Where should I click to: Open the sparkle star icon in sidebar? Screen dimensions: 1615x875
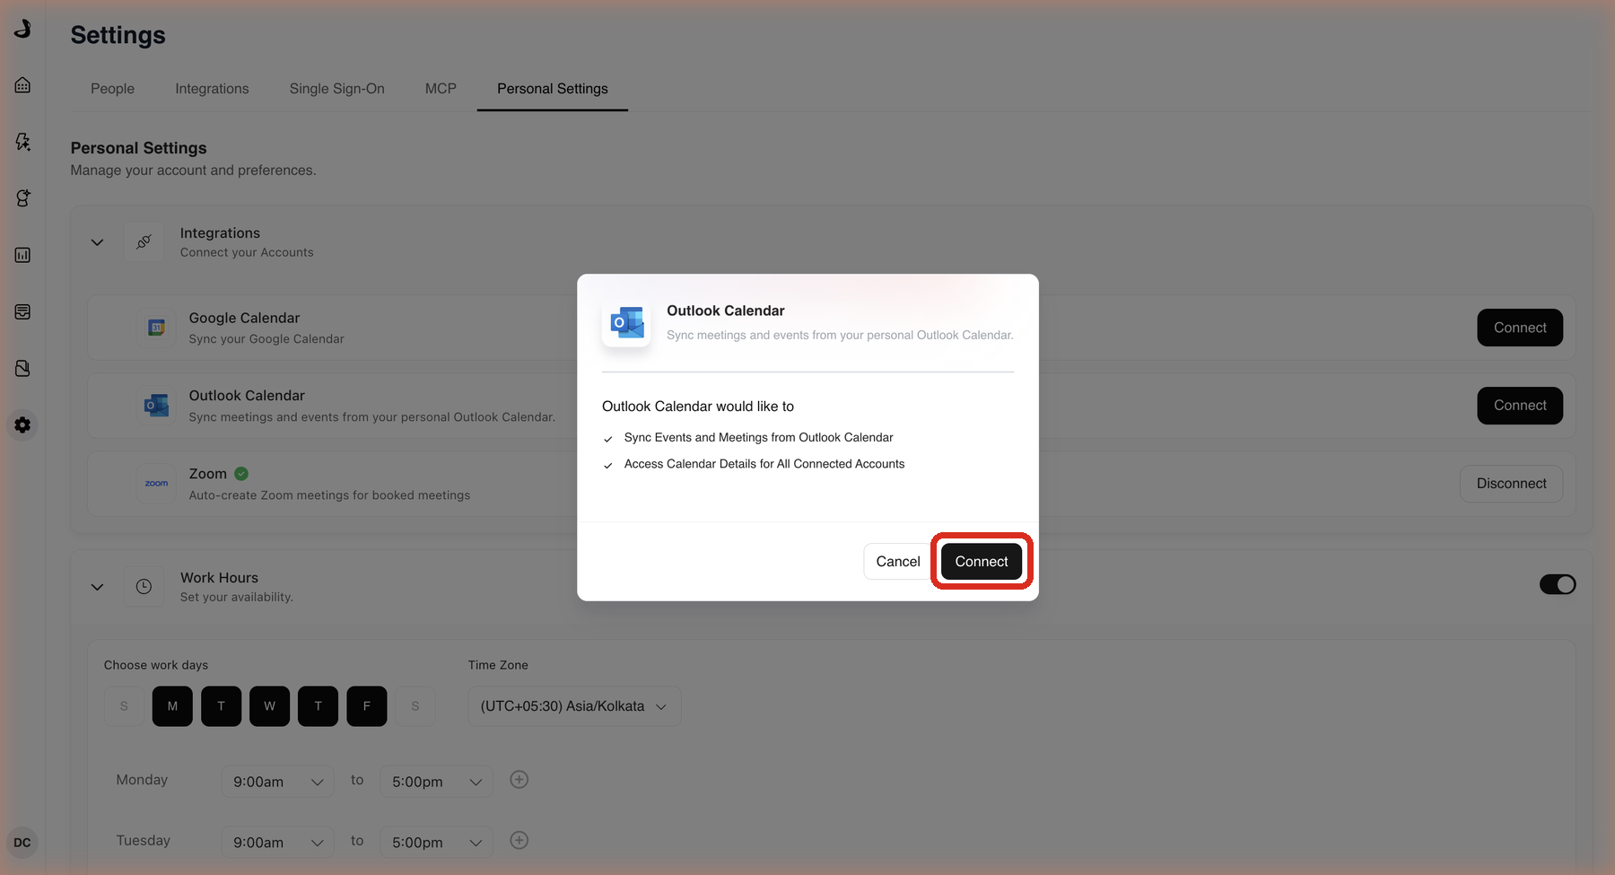click(22, 142)
